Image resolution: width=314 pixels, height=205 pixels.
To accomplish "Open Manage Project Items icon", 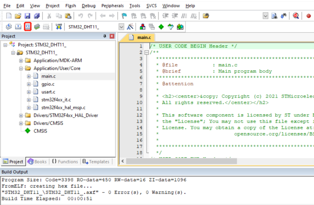I will pos(142,27).
